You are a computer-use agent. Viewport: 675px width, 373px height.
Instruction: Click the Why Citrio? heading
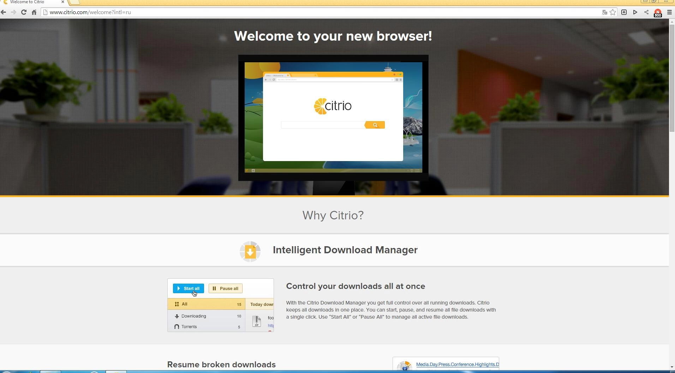coord(333,215)
